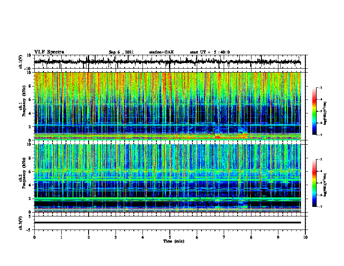The height and width of the screenshot is (266, 344).
Task: Click the "Time (min)" x-axis label
Action: 174,241
